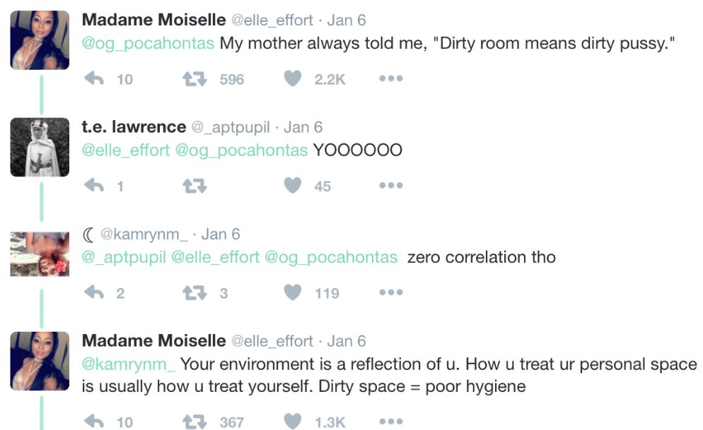
Task: Open the t.e. lawrence profile name
Action: point(134,127)
